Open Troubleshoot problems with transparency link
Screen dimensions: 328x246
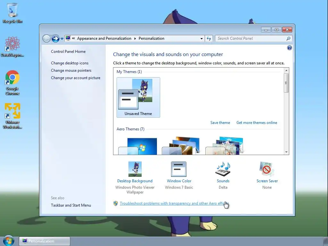(x=174, y=203)
